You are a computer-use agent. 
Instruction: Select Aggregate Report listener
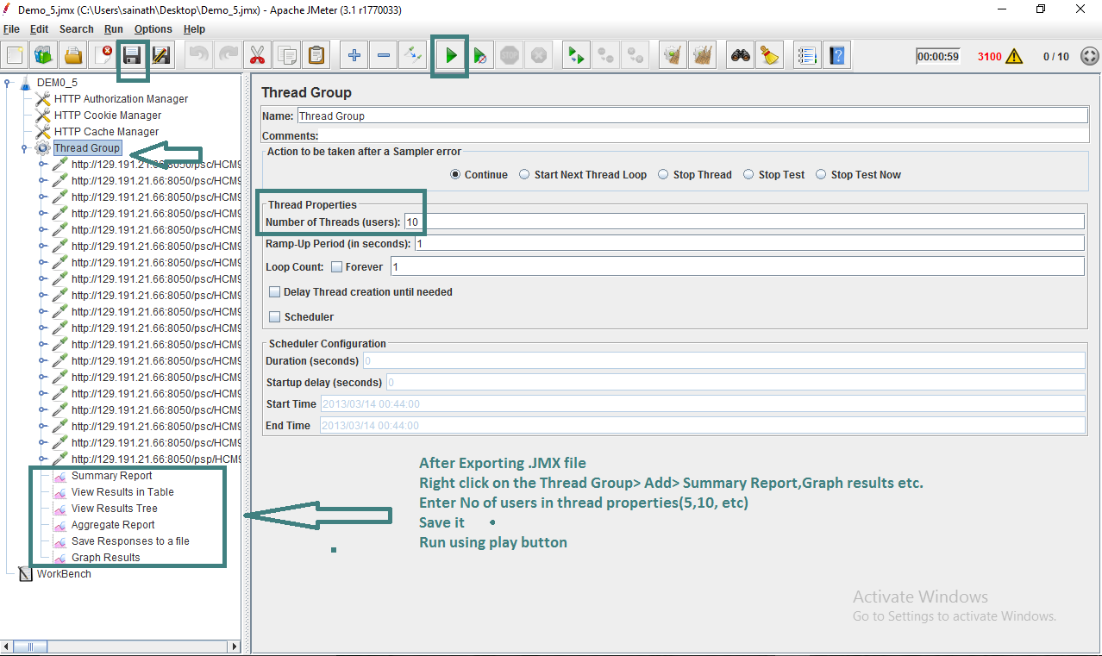pos(113,525)
